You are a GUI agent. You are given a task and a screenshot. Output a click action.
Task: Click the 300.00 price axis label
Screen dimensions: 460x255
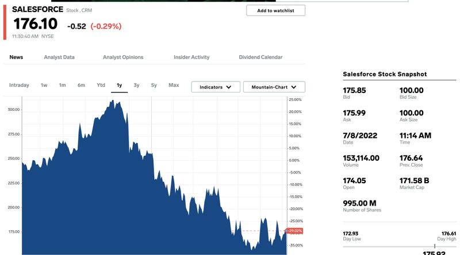pos(14,110)
